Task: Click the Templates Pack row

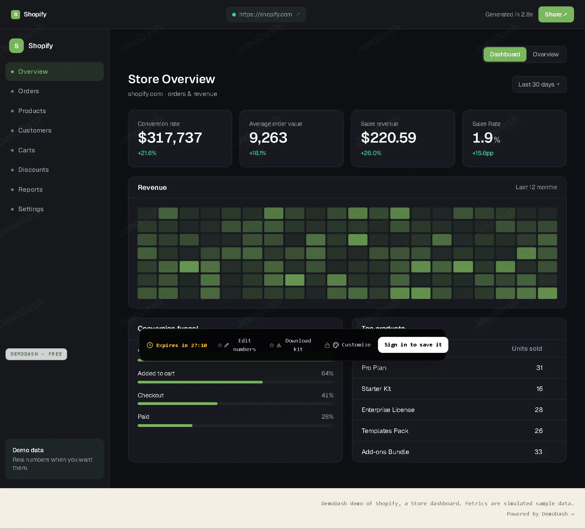Action: click(459, 431)
